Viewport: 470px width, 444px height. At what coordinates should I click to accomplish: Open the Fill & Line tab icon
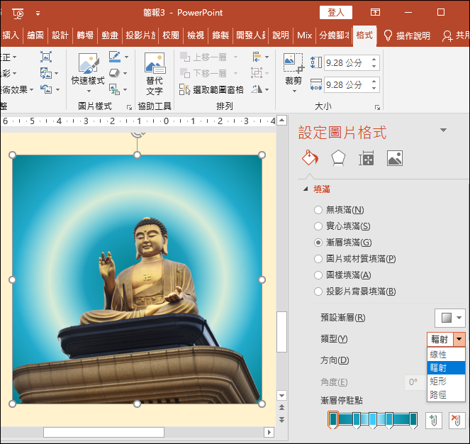[310, 157]
